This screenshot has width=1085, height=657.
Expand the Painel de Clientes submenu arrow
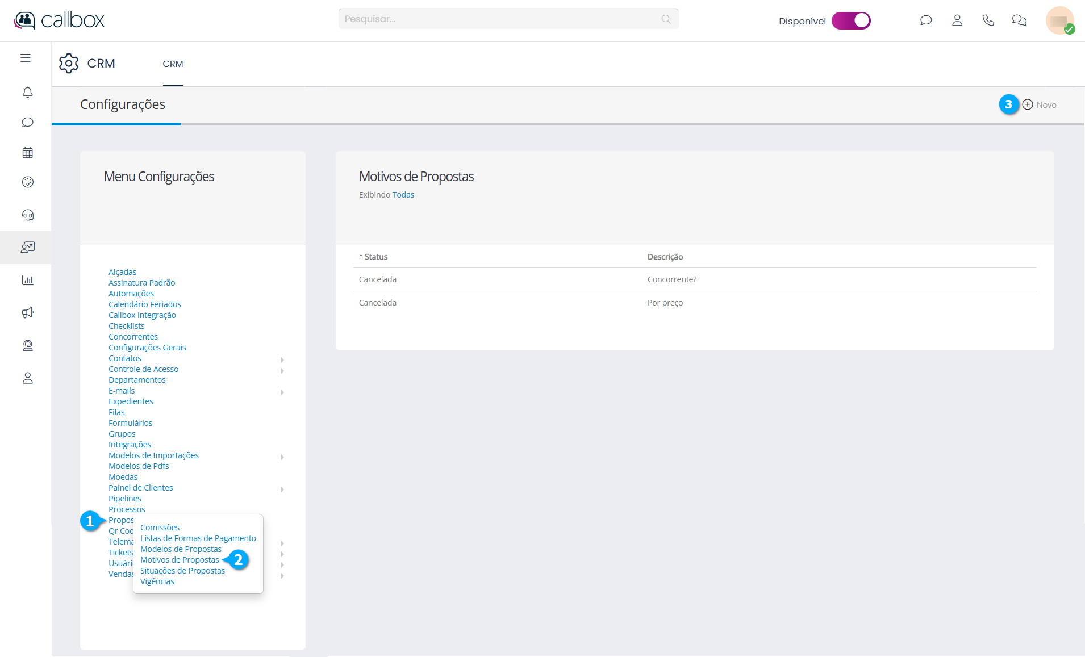[282, 489]
